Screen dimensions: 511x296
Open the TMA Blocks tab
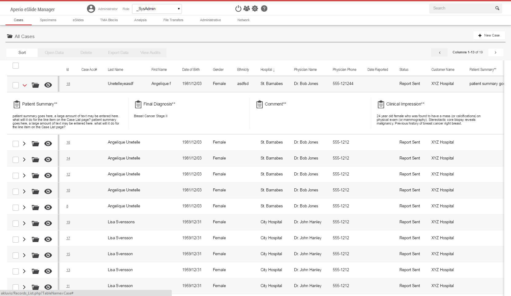[109, 20]
